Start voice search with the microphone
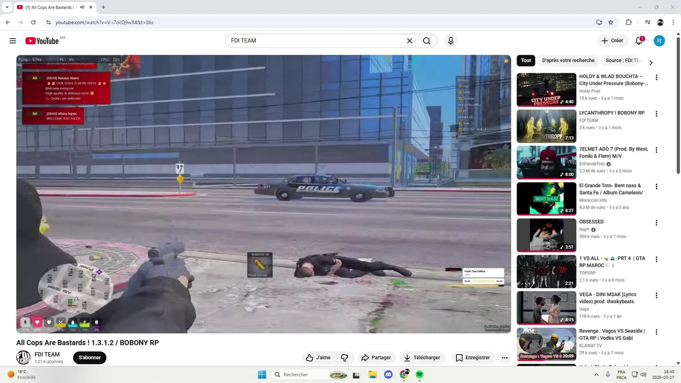Screen dimensions: 681x383 tap(451, 41)
